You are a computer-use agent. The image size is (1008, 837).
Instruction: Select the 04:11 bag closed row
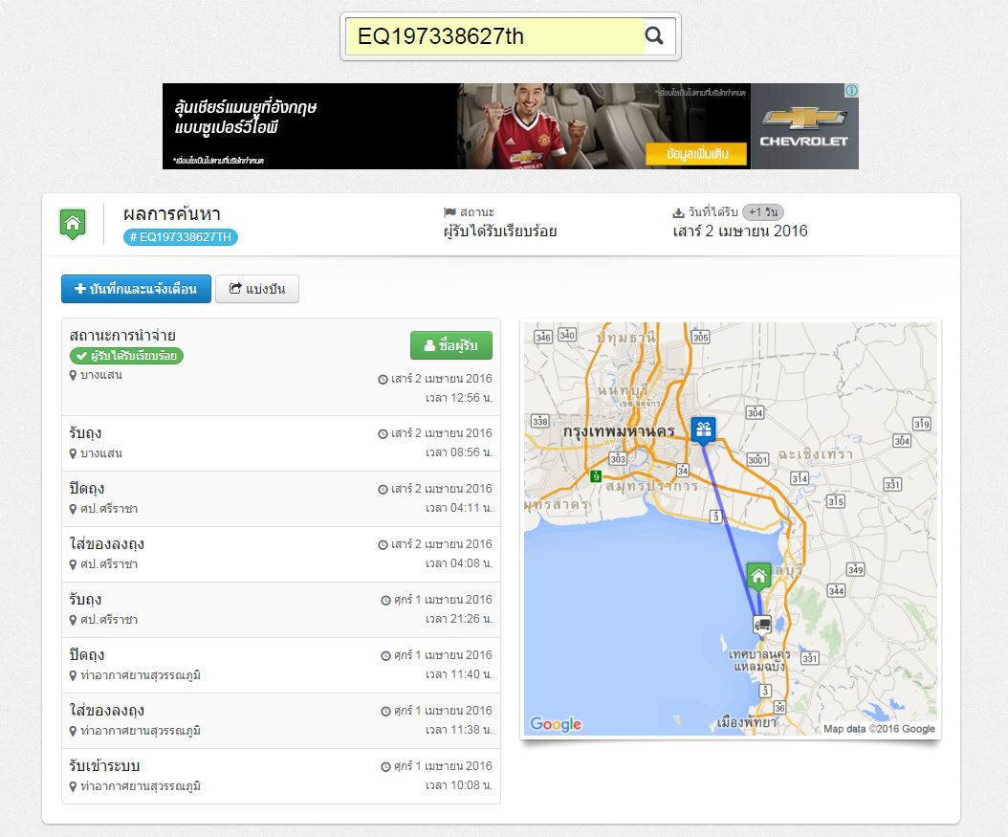coord(280,498)
